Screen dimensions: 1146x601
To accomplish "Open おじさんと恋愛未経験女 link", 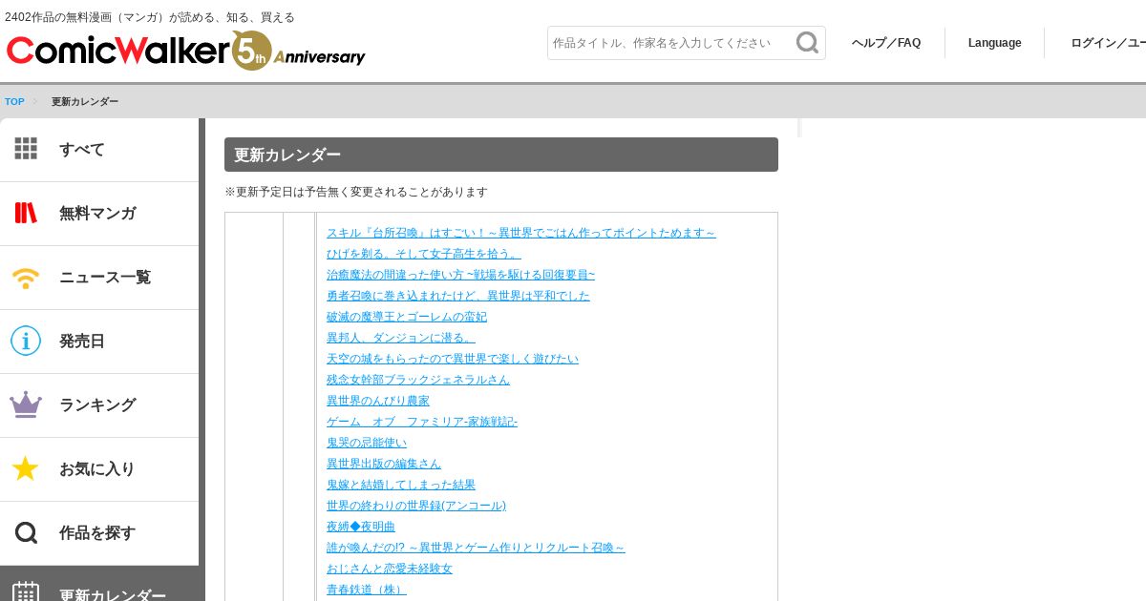I will (390, 569).
